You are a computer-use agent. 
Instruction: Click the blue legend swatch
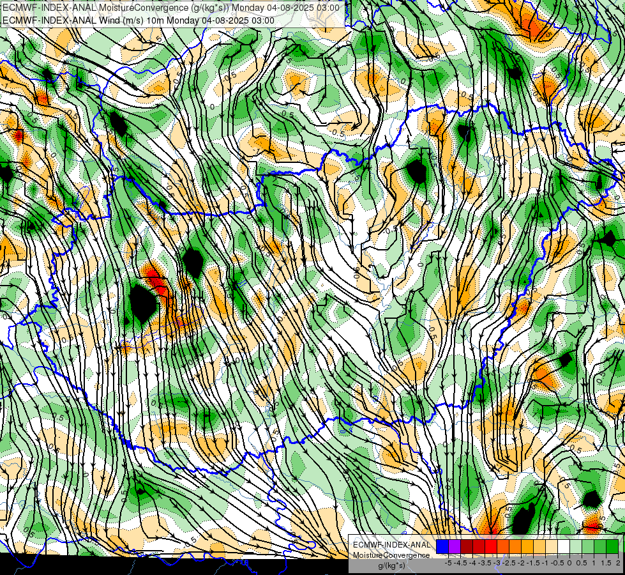coord(442,546)
